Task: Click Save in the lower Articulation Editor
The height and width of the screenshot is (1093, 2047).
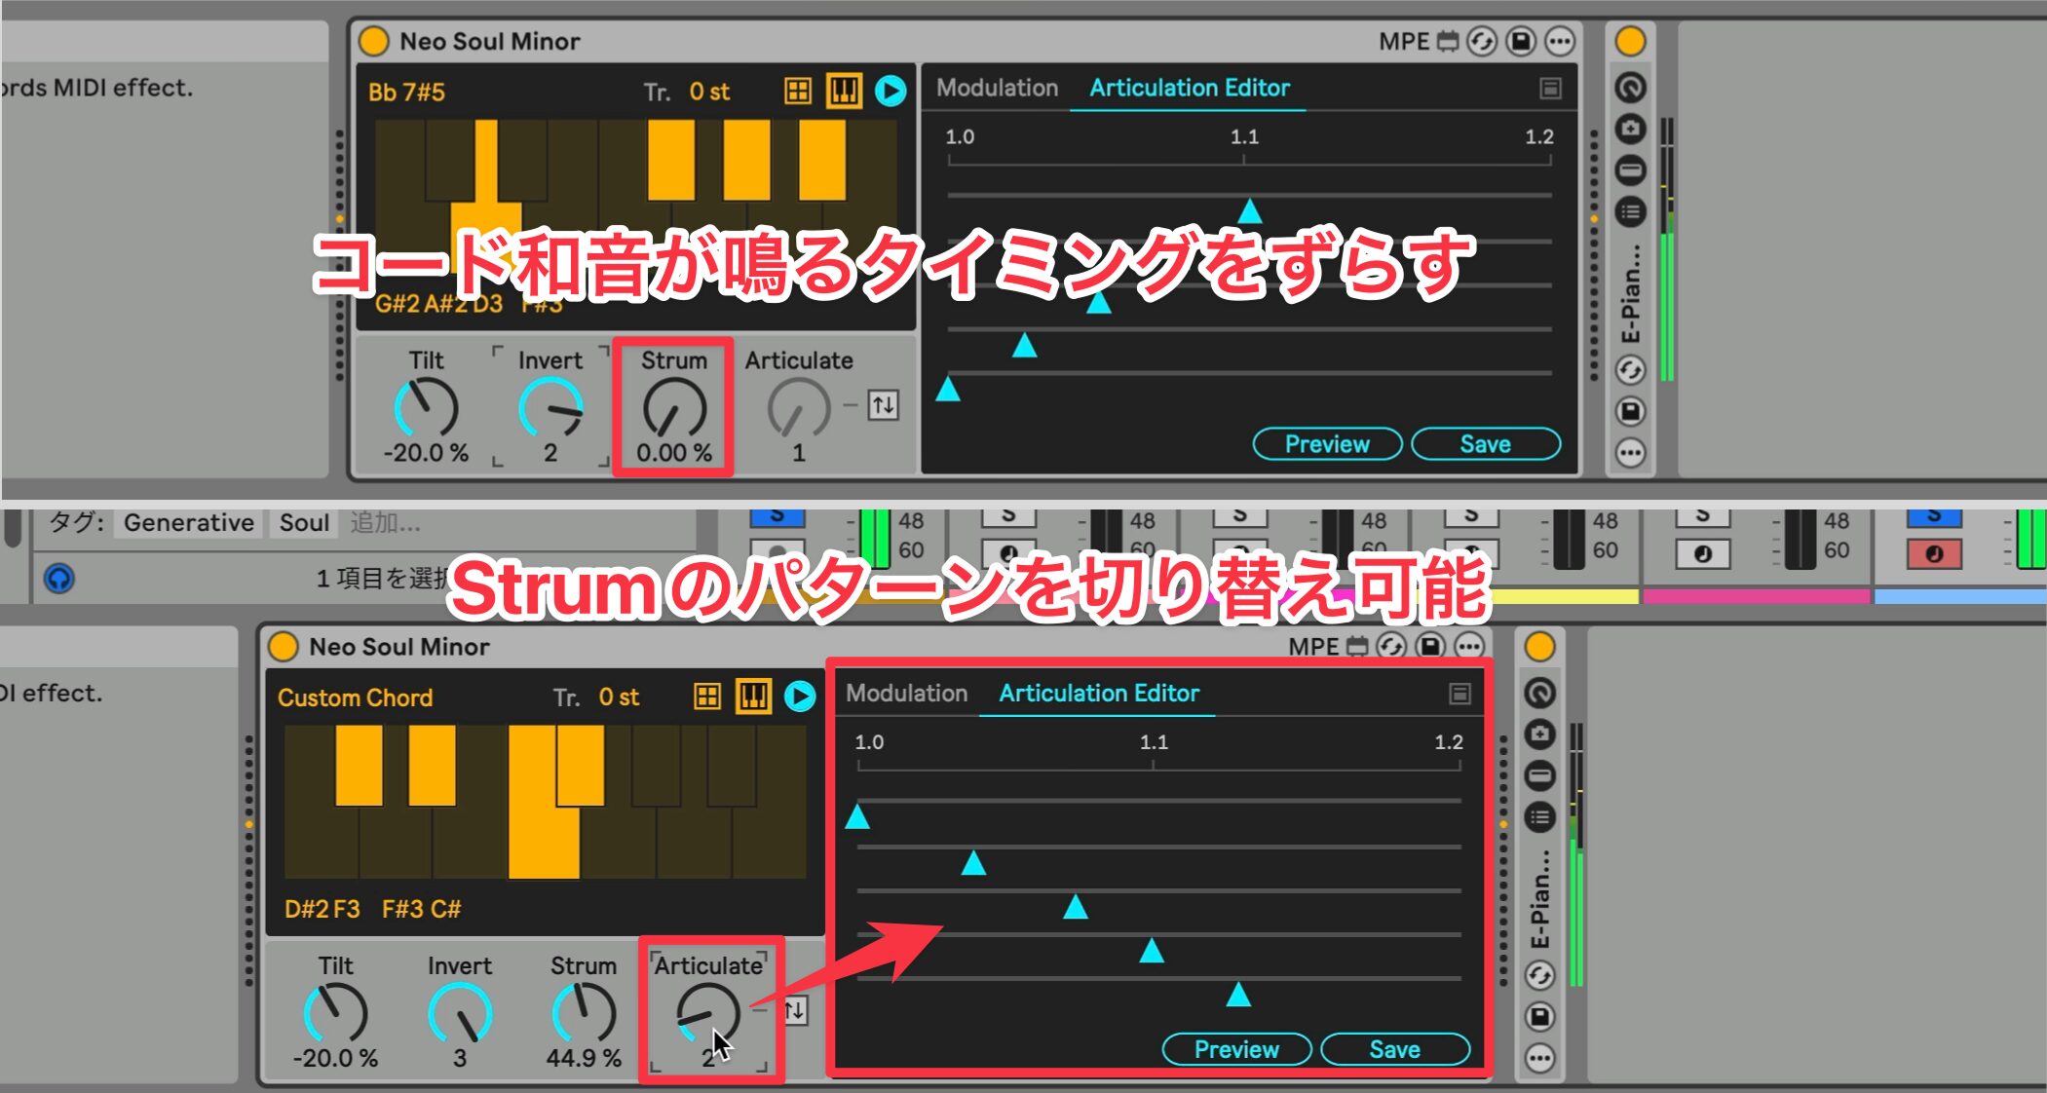Action: click(x=1394, y=1049)
